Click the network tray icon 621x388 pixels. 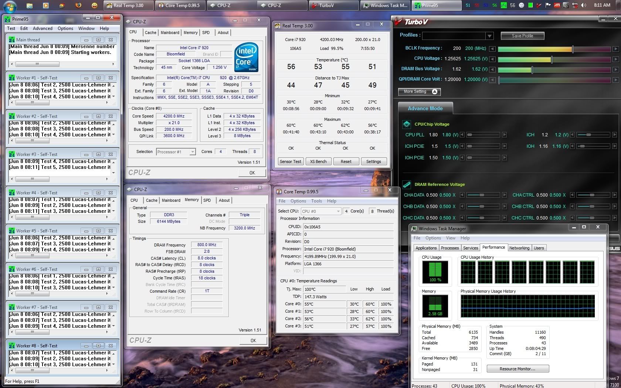click(x=574, y=5)
